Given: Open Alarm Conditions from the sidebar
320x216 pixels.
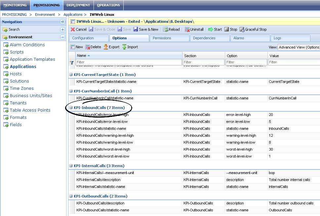Looking at the screenshot, I should (27, 45).
